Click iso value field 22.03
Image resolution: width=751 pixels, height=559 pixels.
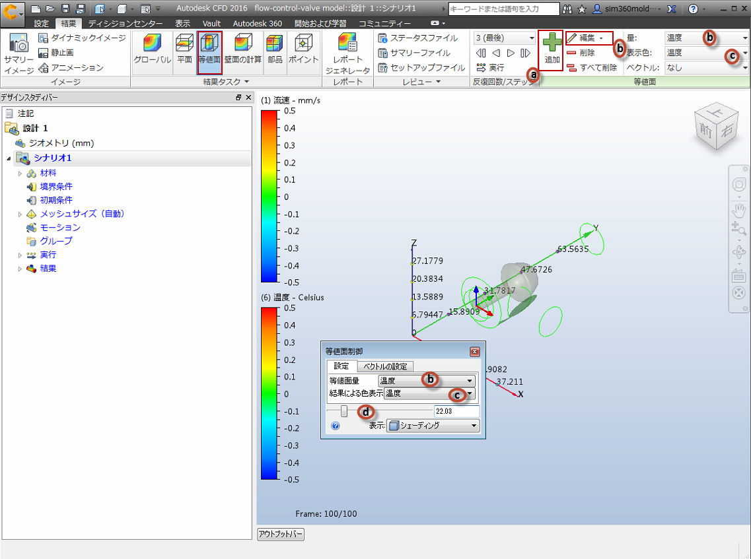(456, 411)
